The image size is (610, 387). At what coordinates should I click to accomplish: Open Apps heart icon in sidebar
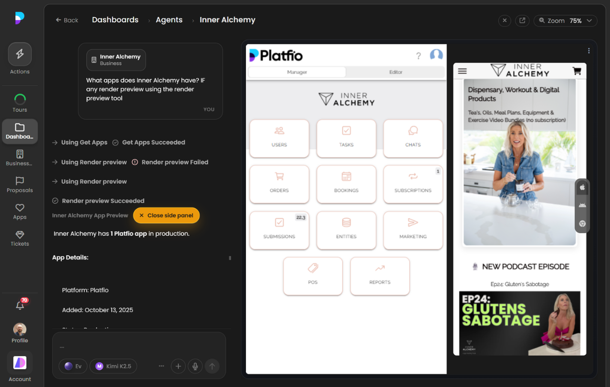tap(20, 211)
